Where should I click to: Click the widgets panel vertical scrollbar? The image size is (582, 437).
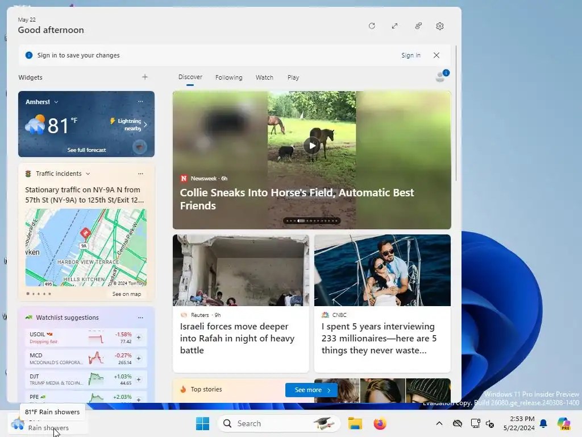(456, 113)
